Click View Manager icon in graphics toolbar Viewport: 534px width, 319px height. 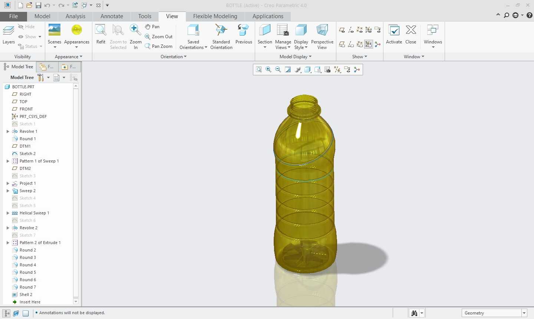click(x=327, y=70)
